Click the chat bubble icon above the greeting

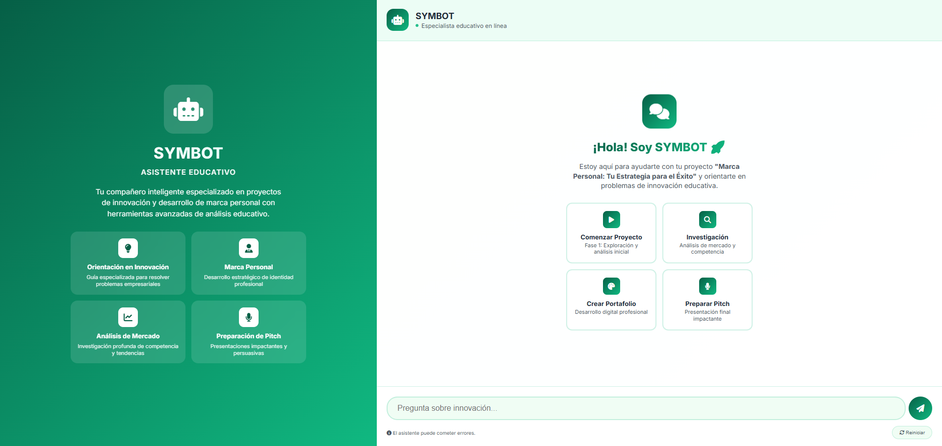[x=659, y=111]
